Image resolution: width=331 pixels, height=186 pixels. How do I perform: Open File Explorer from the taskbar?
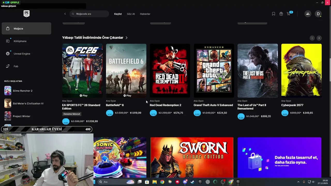pyautogui.click(x=155, y=182)
